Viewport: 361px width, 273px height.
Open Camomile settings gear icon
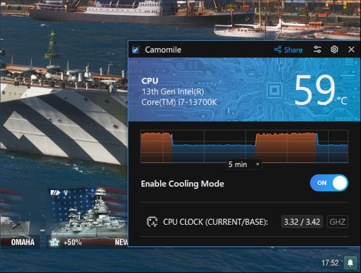point(334,49)
